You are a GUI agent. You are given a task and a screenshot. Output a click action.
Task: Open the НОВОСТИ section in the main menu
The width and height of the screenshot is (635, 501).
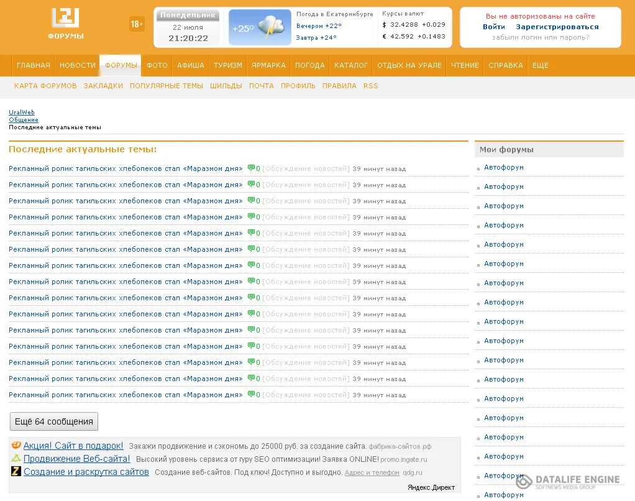coord(78,65)
